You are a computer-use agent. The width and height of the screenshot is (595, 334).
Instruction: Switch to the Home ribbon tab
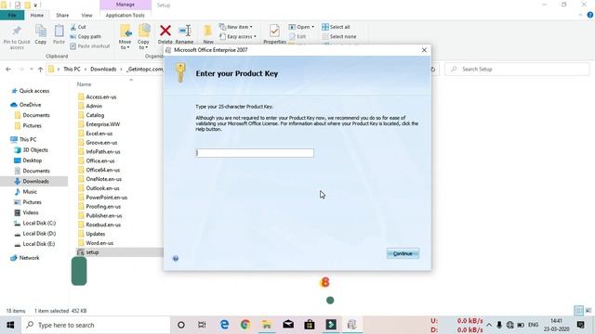(37, 15)
